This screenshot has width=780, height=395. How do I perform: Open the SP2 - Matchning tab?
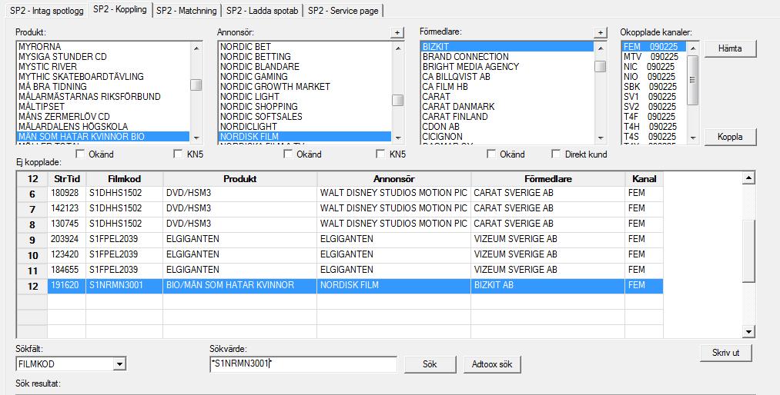186,11
